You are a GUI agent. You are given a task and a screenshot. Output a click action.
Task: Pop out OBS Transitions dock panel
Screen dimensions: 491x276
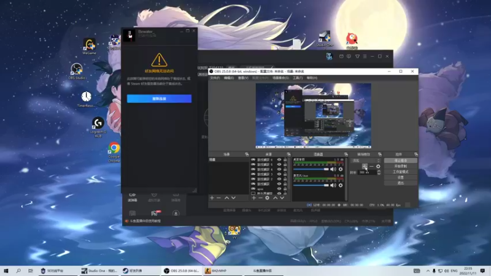coord(379,155)
